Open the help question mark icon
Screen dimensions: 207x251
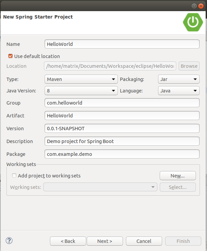click(9, 241)
